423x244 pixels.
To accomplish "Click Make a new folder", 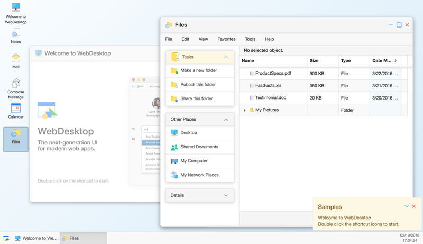I will click(x=198, y=70).
